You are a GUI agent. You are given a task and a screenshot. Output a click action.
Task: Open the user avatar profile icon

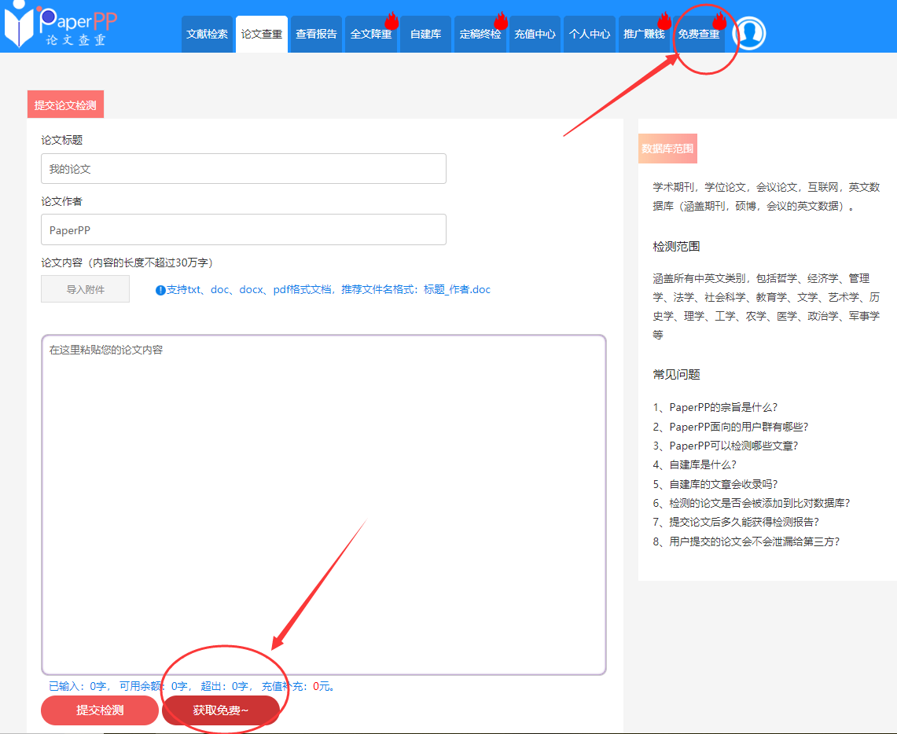click(x=749, y=33)
